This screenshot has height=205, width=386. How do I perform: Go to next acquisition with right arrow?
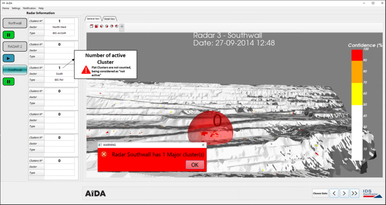(345, 193)
